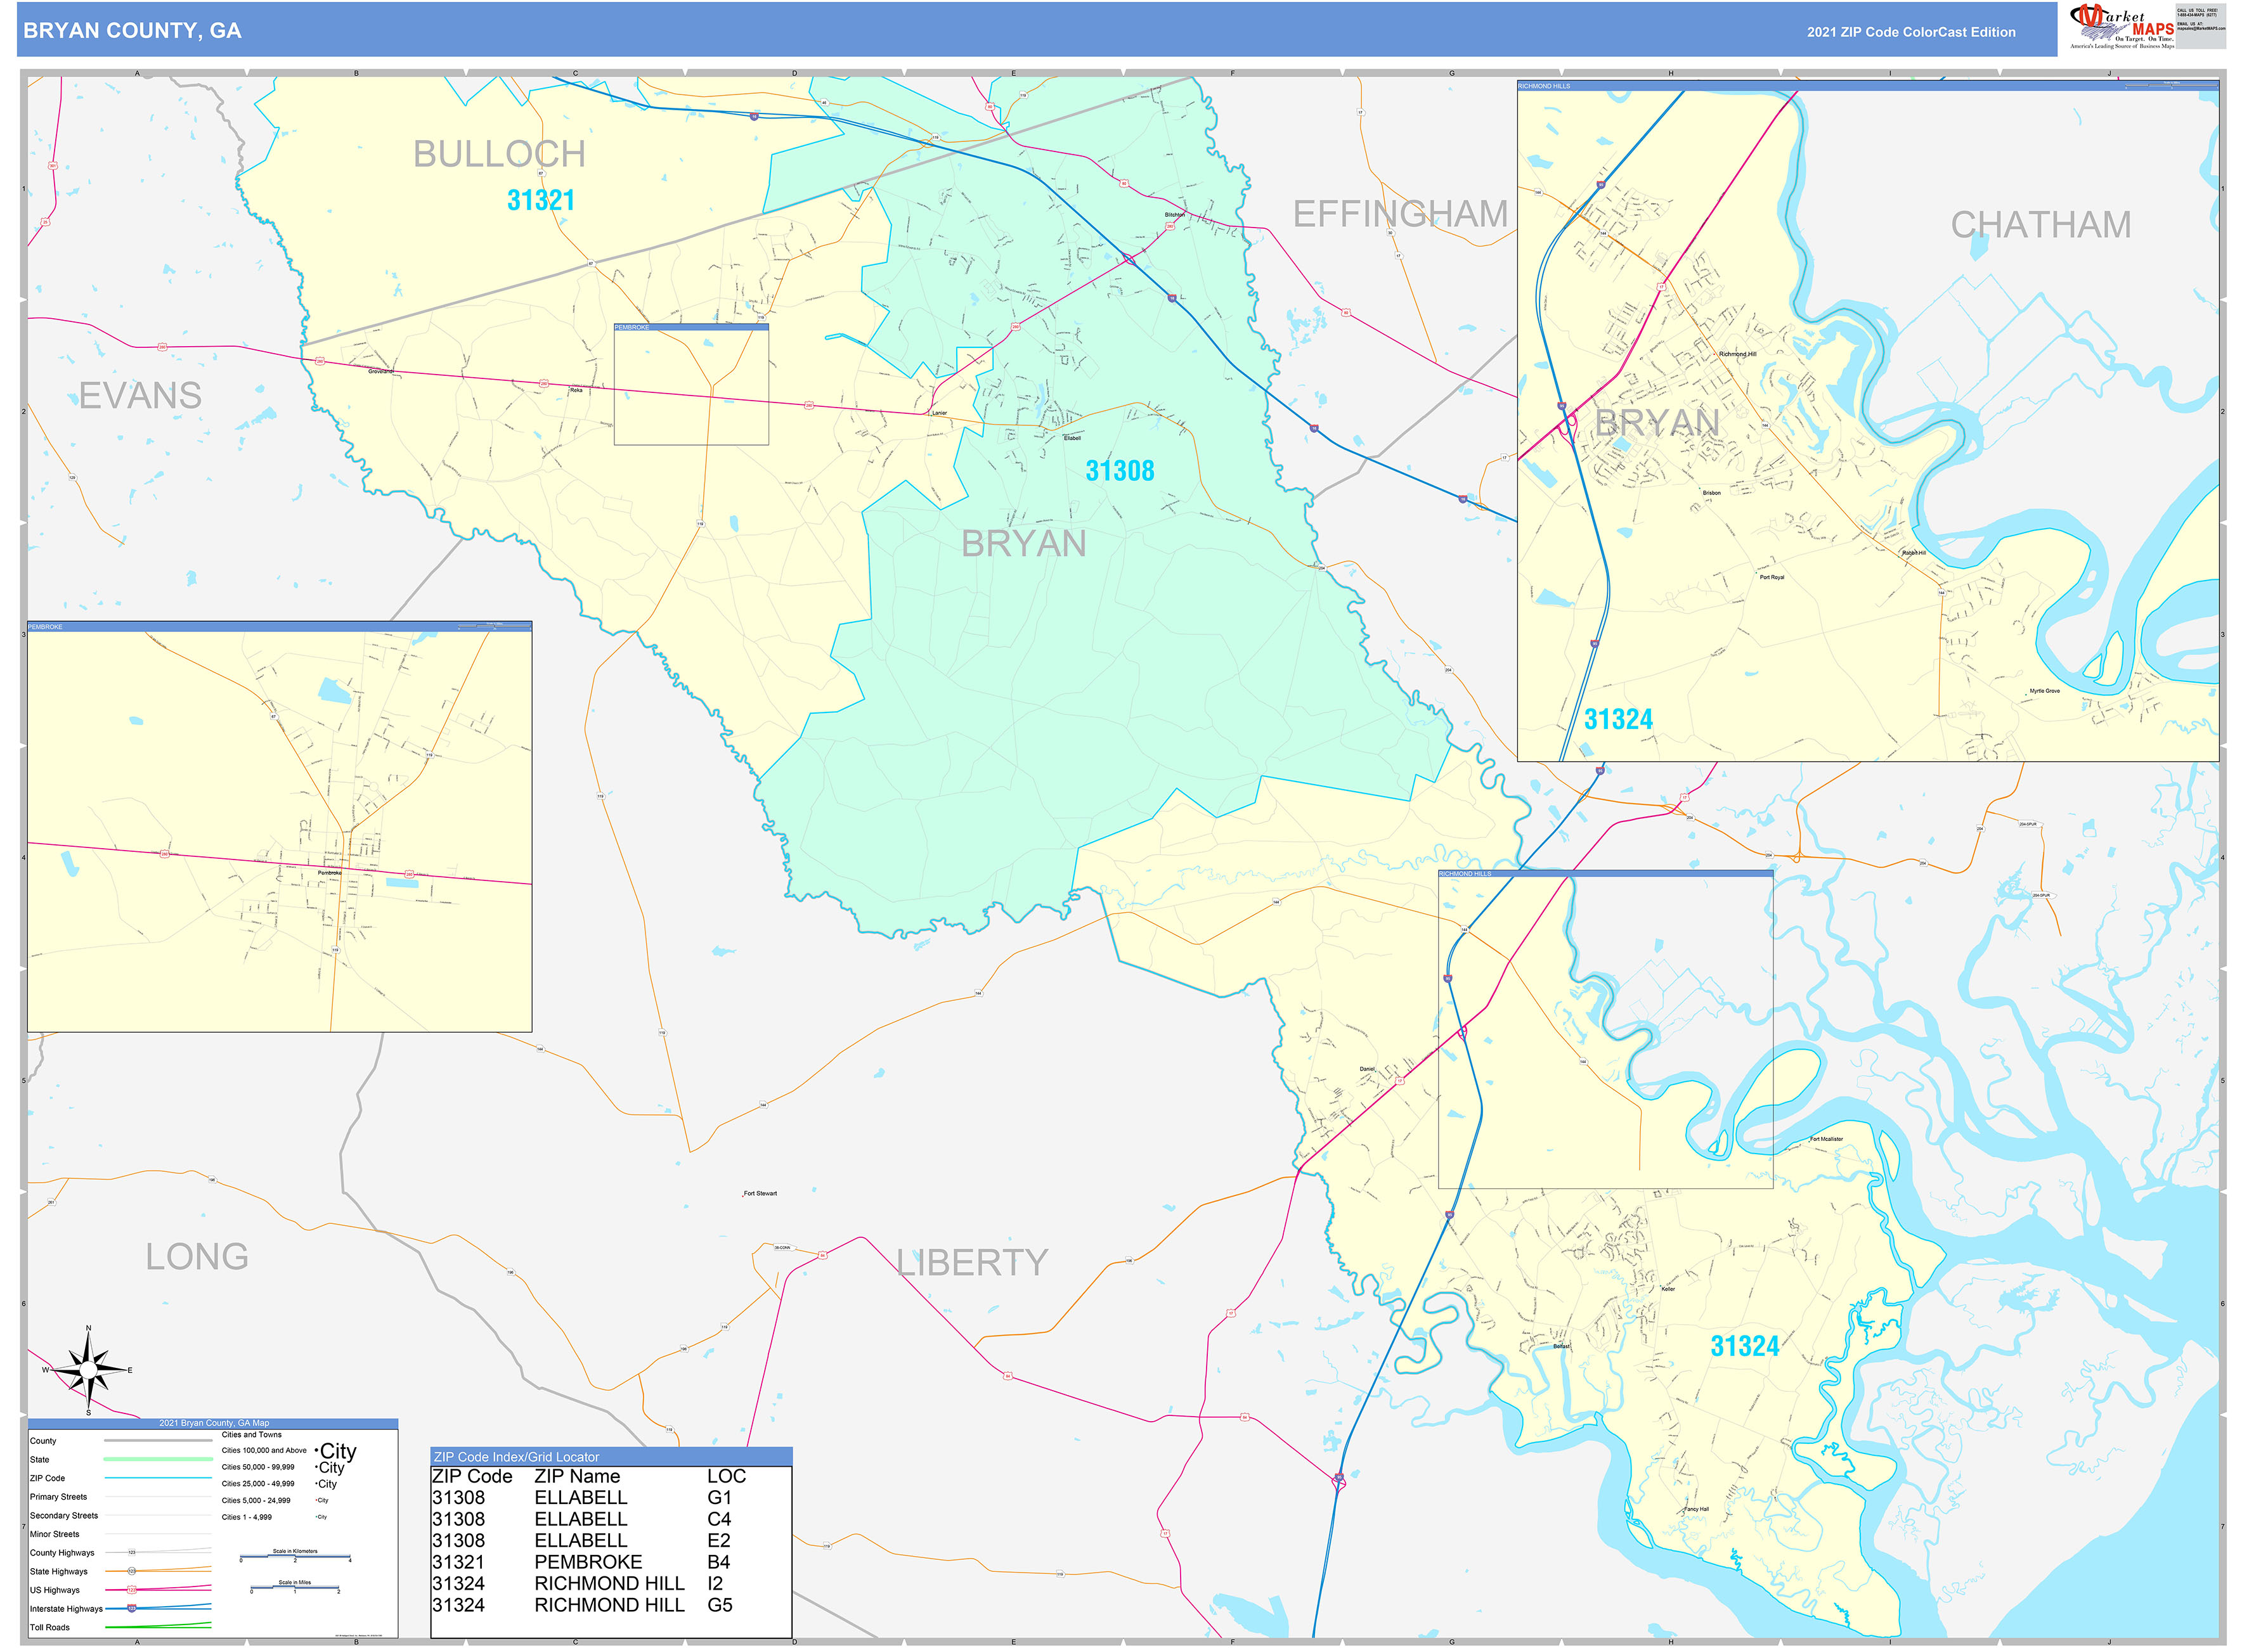This screenshot has height=1648, width=2242.
Task: Click the County Highways legend entry
Action: click(x=120, y=1553)
